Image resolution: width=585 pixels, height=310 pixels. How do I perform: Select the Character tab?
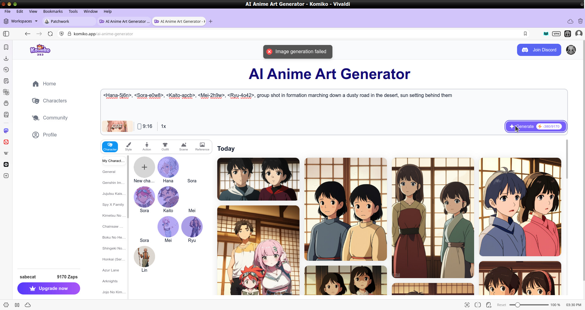click(x=110, y=146)
